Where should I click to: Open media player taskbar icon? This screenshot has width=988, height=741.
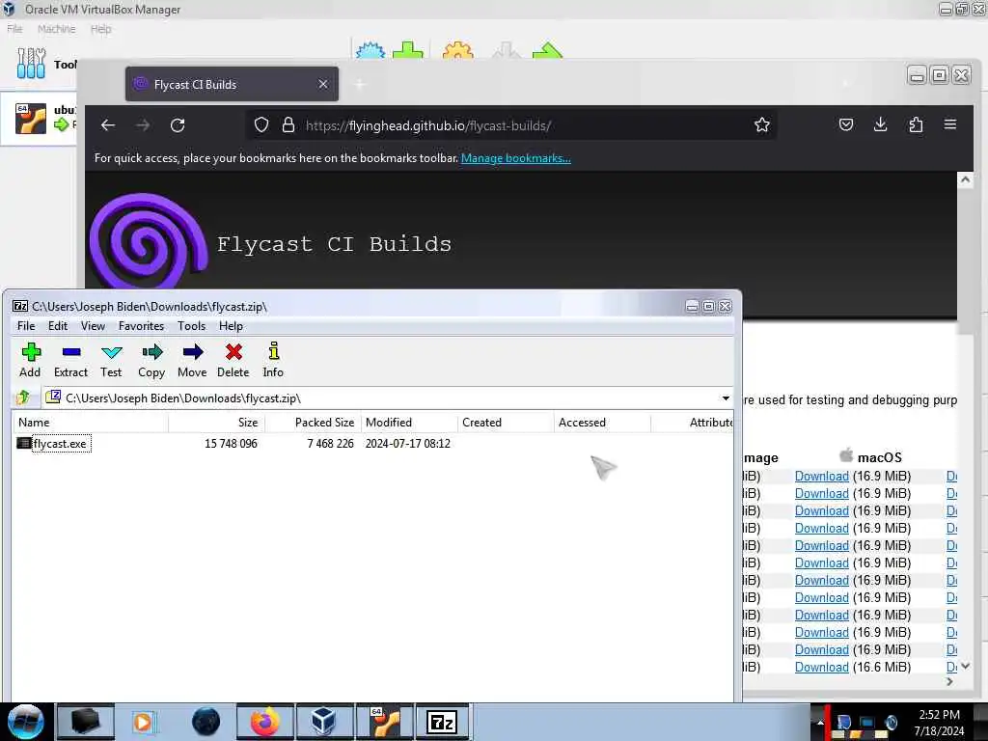[143, 722]
